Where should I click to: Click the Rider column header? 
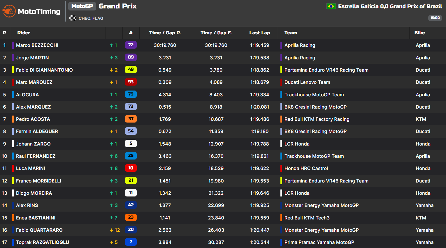click(24, 33)
